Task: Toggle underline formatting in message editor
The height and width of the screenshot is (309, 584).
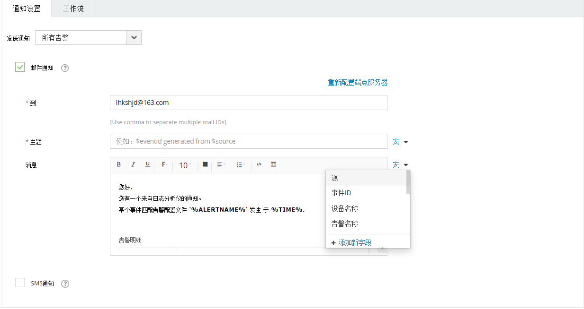Action: coord(148,164)
